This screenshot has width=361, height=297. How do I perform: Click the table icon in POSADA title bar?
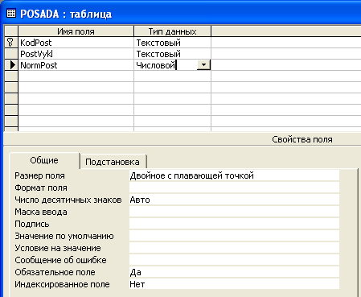click(11, 13)
